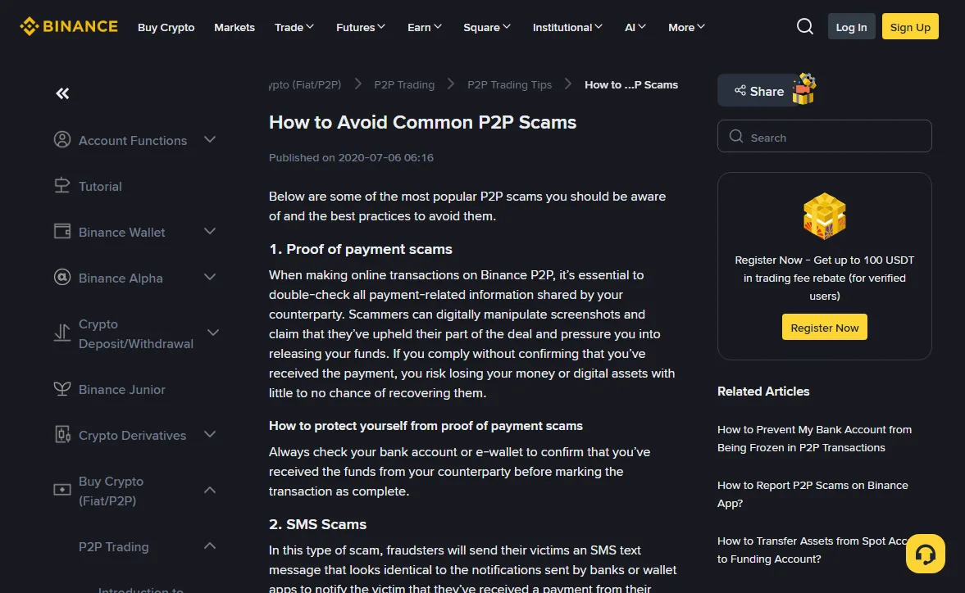Click the Log In button
The image size is (965, 593).
[x=851, y=27]
